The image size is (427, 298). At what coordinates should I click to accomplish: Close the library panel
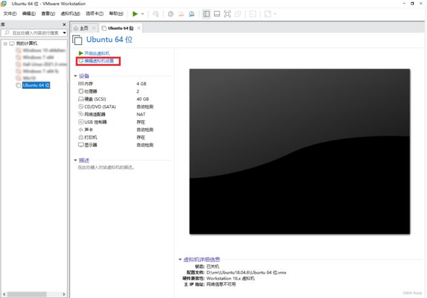click(64, 24)
